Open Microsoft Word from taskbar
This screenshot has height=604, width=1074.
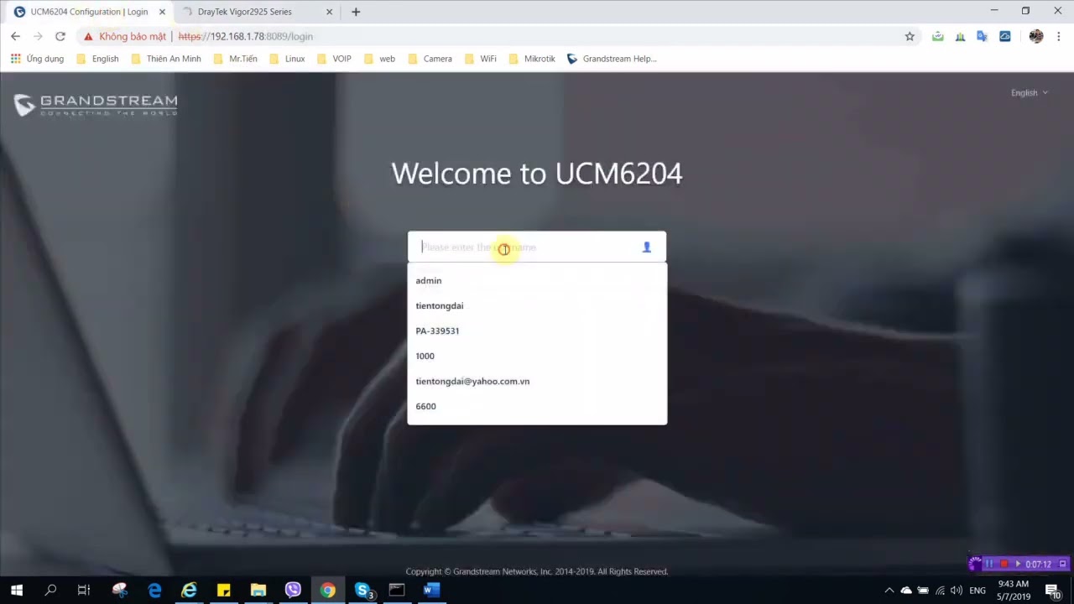coord(431,590)
